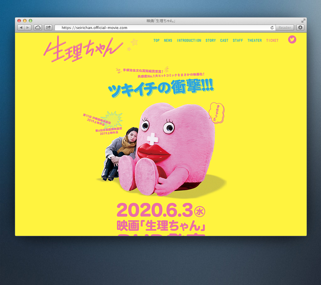This screenshot has height=285, width=321.
Task: Navigate to the THEATER link
Action: coord(255,41)
